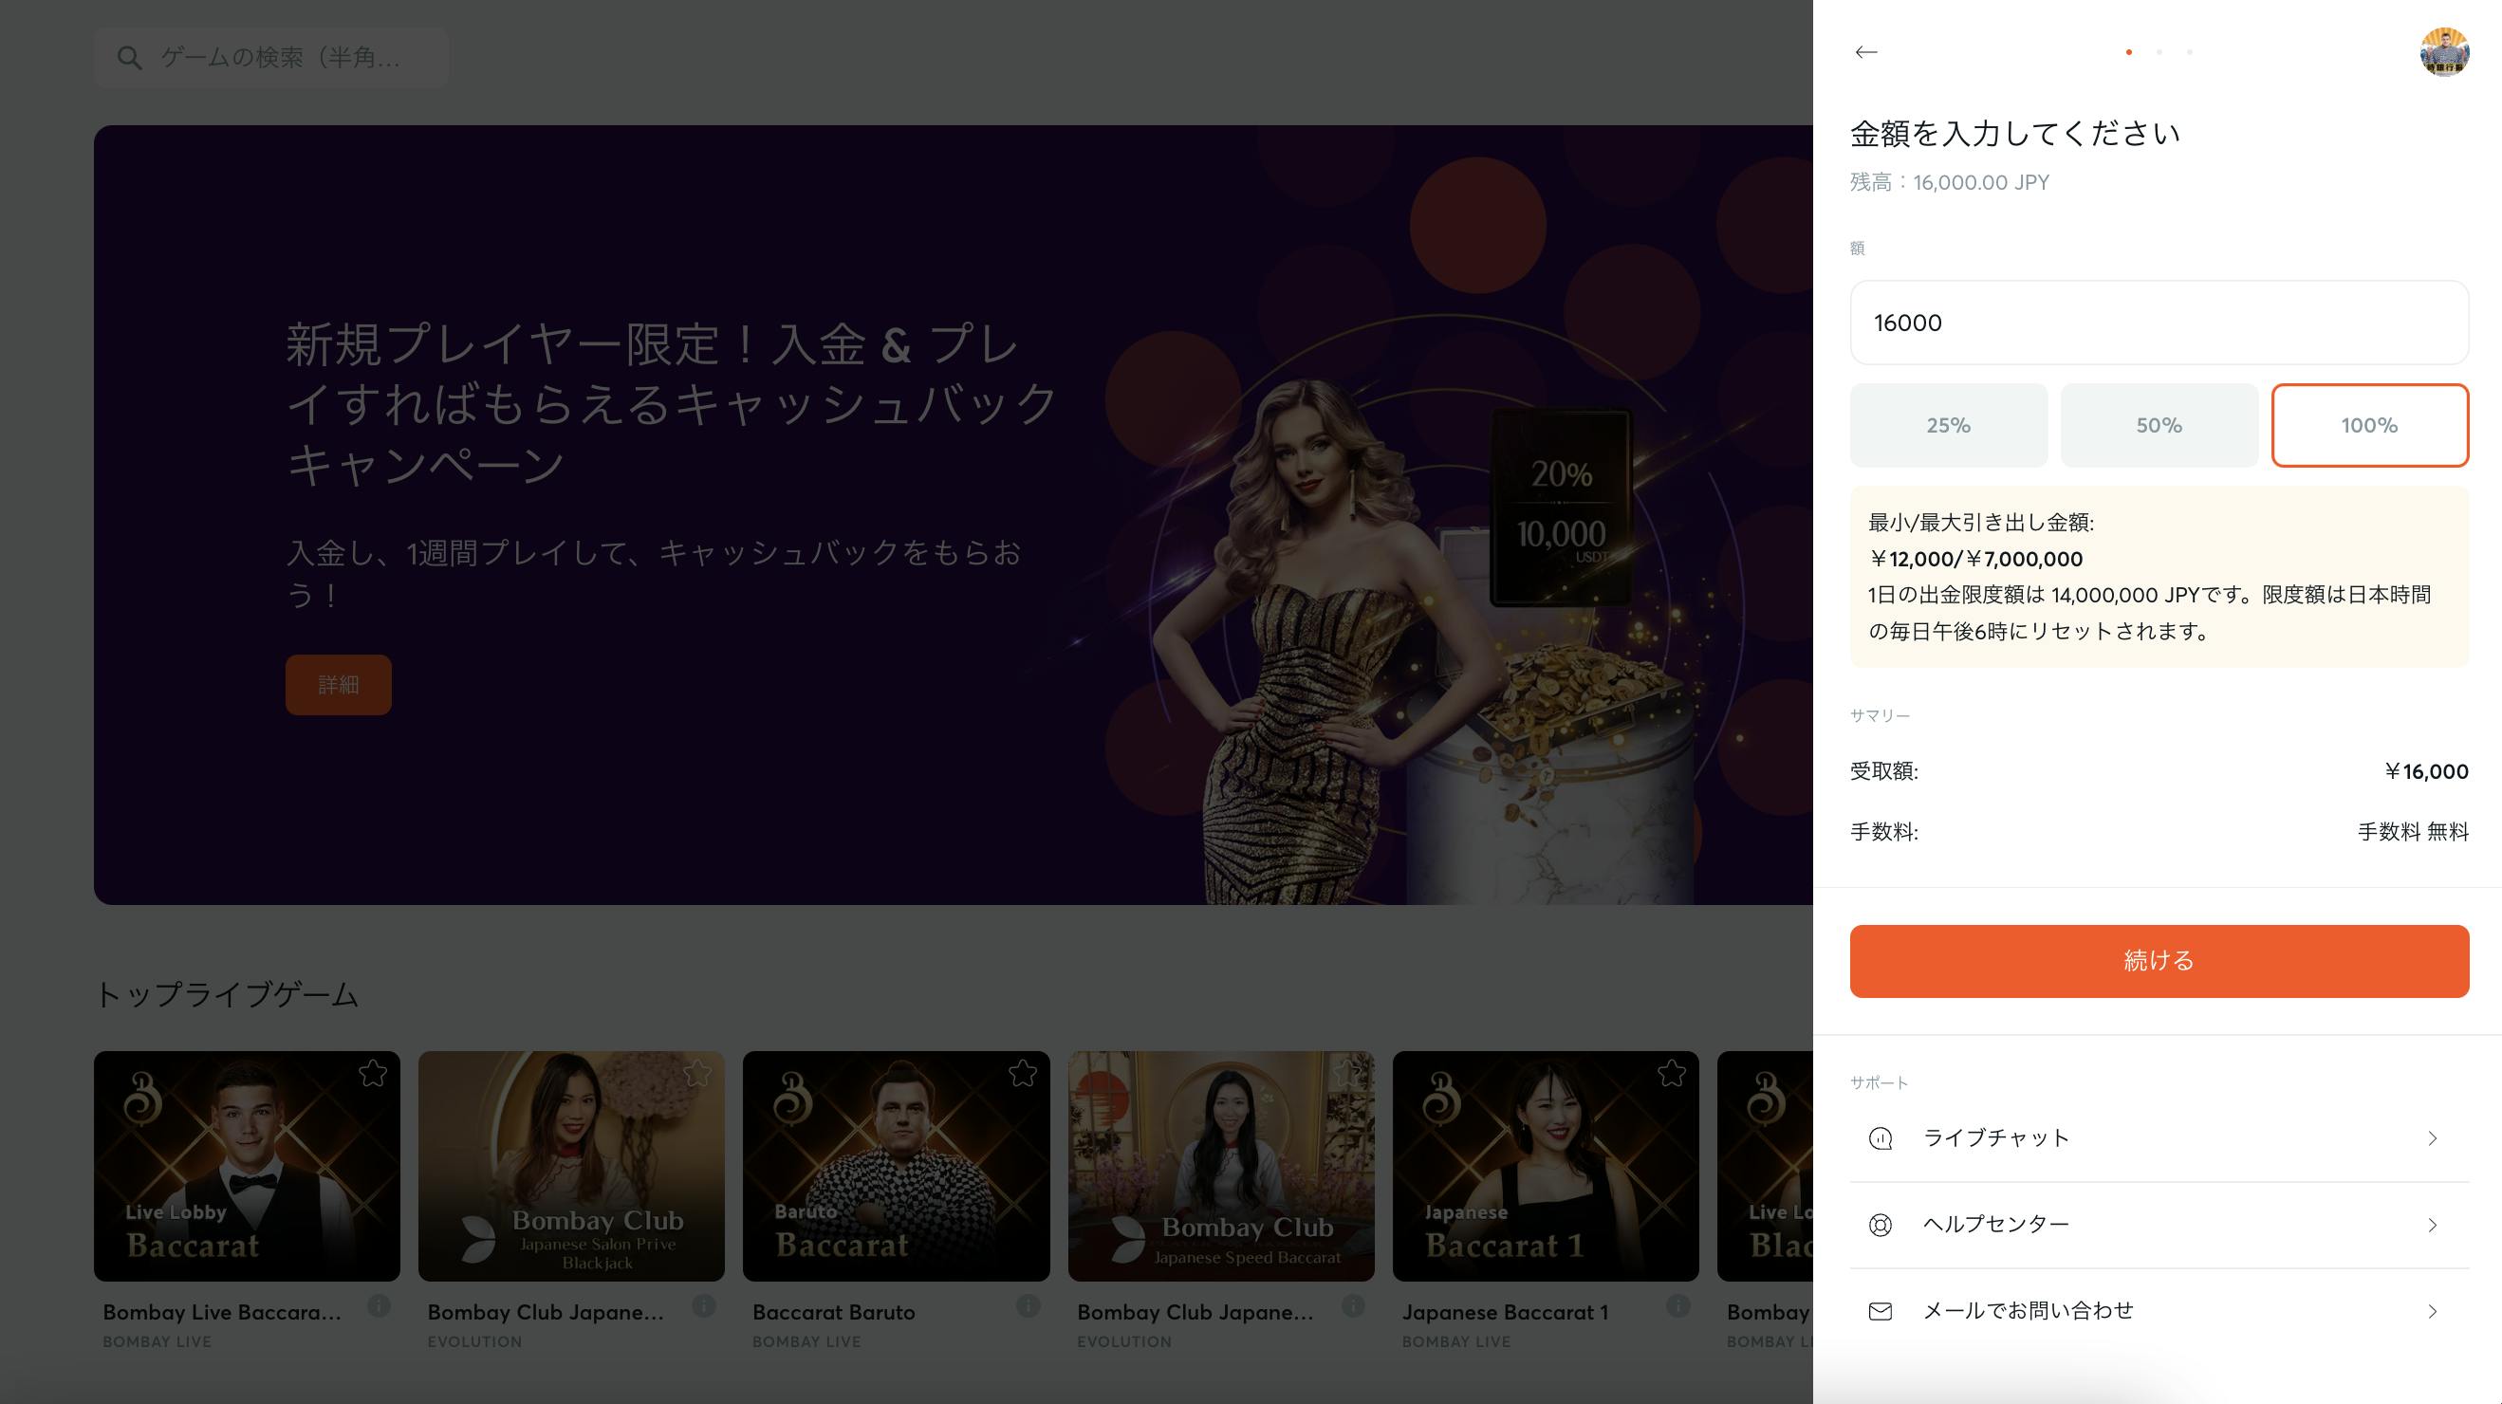Click the amount input field showing 16000
Viewport: 2502px width, 1404px height.
[2159, 323]
